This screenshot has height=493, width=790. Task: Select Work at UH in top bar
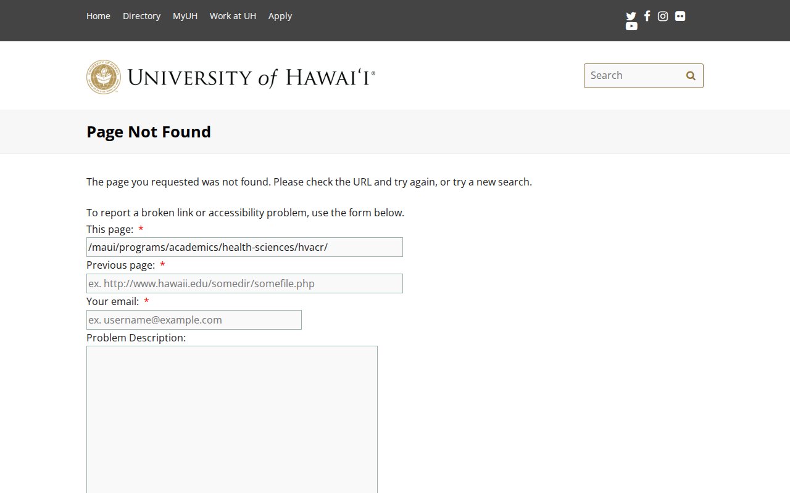coord(233,16)
